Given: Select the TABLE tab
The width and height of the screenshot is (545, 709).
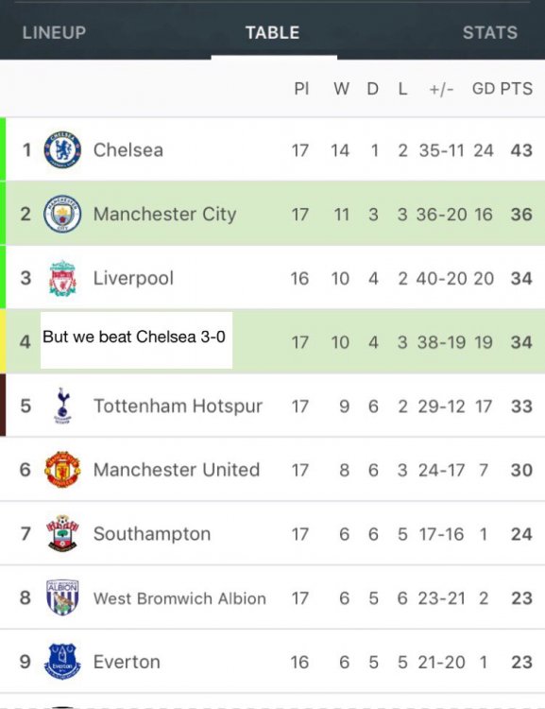Looking at the screenshot, I should (272, 32).
